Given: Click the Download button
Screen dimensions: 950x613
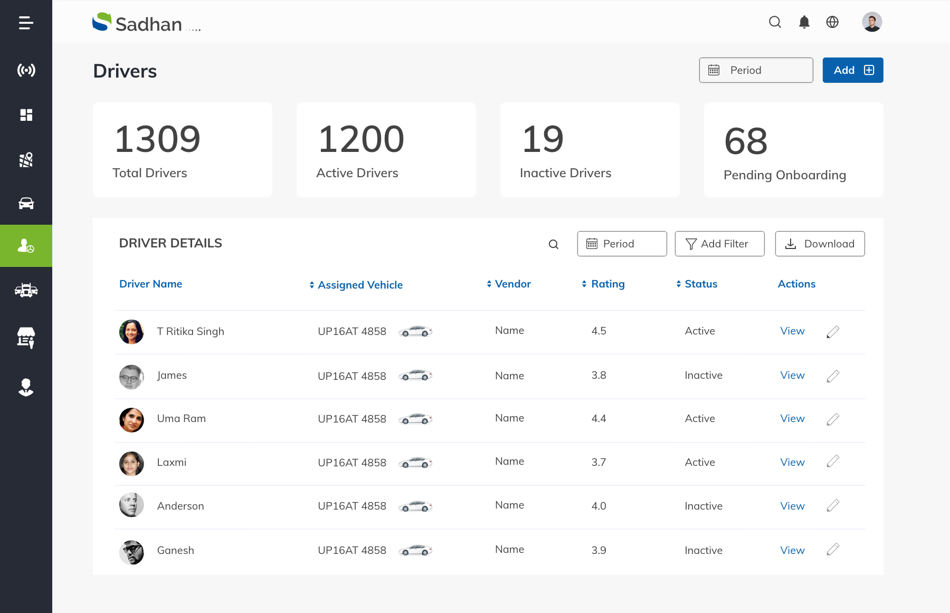Looking at the screenshot, I should [x=820, y=244].
